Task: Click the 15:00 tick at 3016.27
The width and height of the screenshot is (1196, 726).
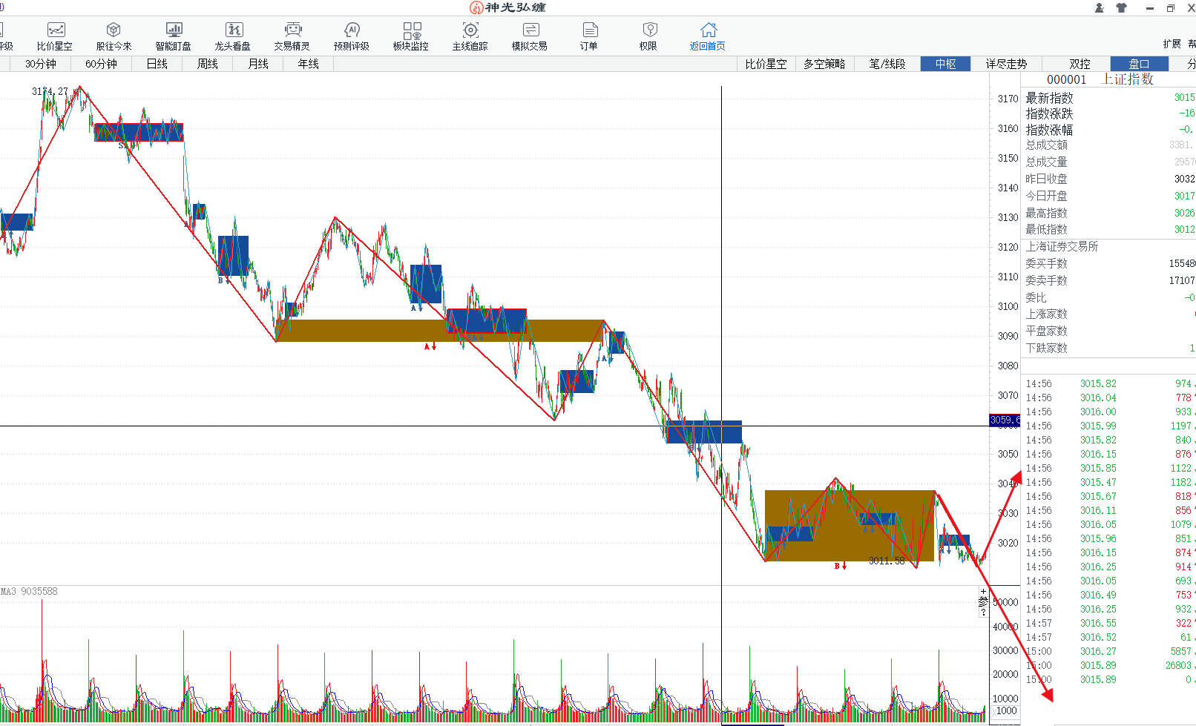Action: tap(1108, 651)
